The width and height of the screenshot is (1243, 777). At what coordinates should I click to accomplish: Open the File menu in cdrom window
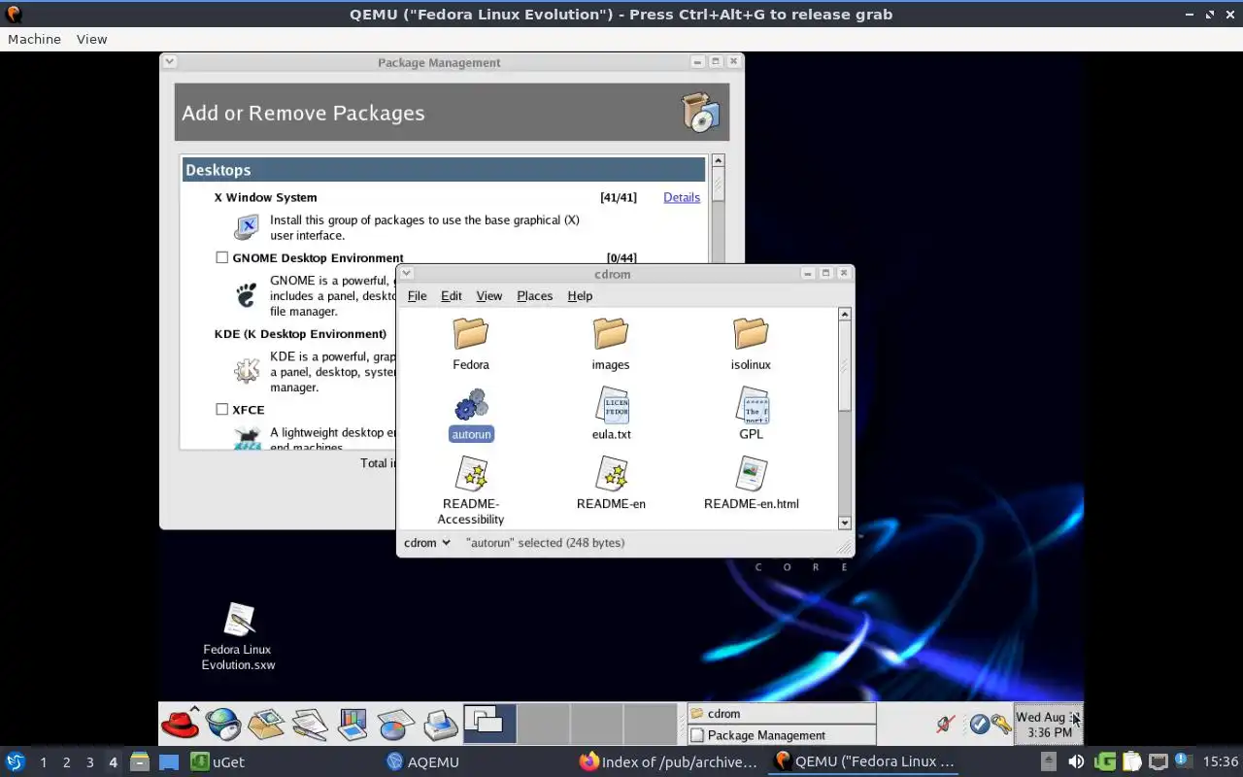click(417, 296)
